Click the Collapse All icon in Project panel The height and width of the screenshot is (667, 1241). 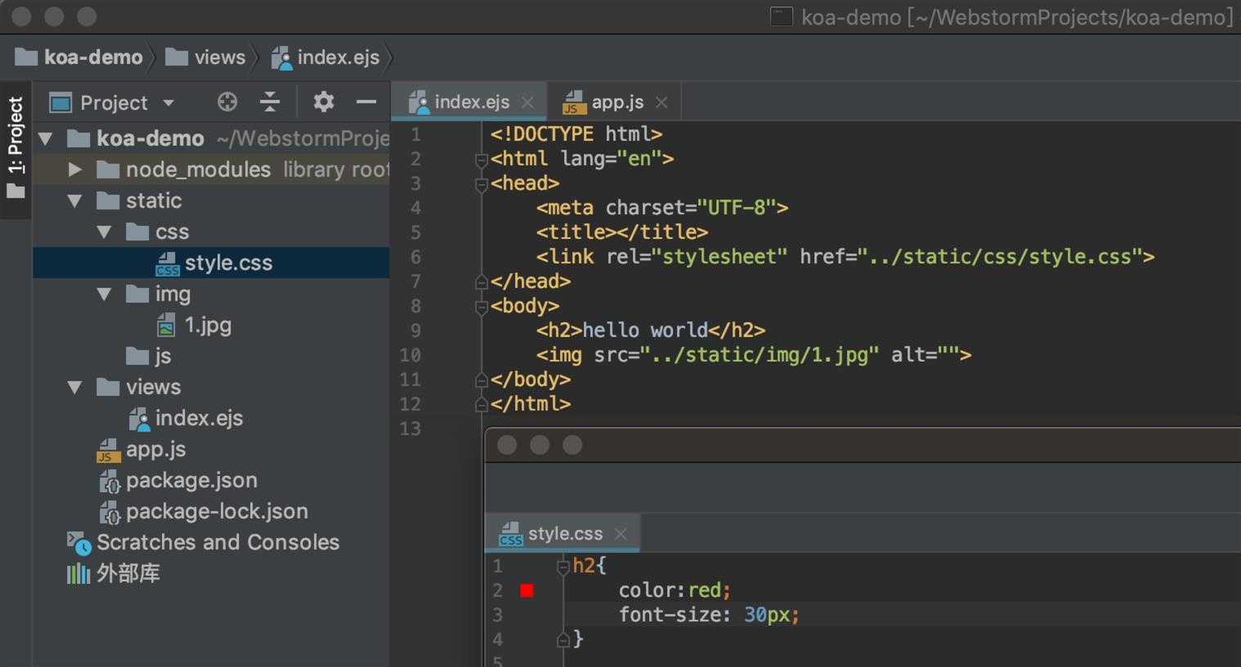(x=270, y=102)
